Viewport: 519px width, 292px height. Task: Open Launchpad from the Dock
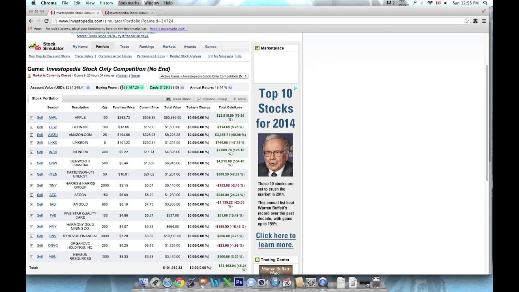coord(155,283)
